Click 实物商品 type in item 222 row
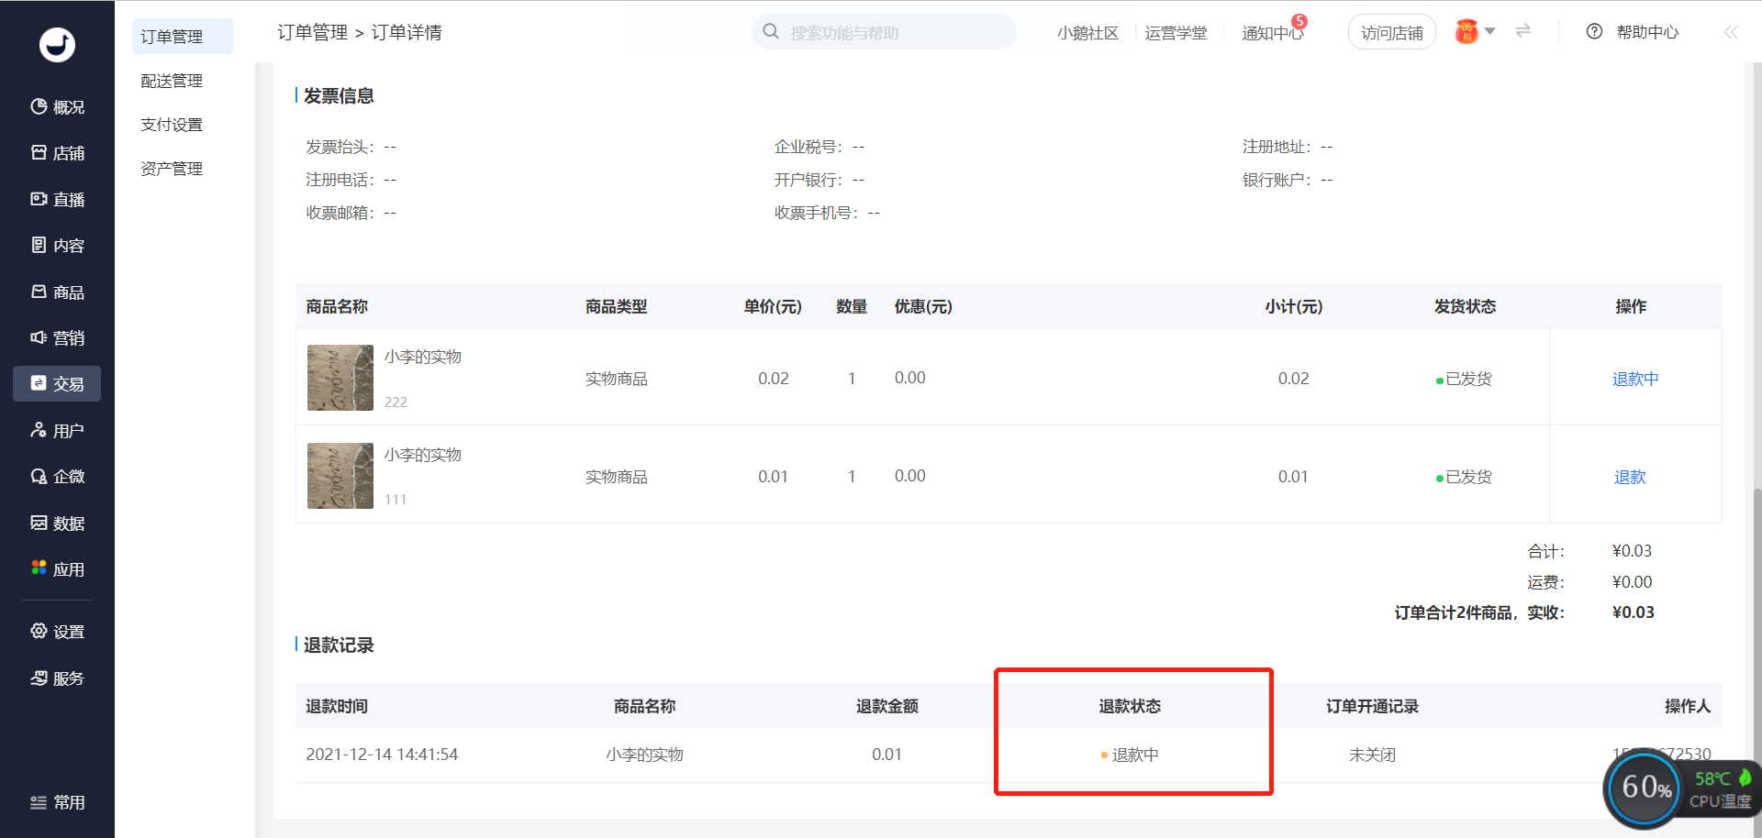This screenshot has height=838, width=1762. click(617, 379)
